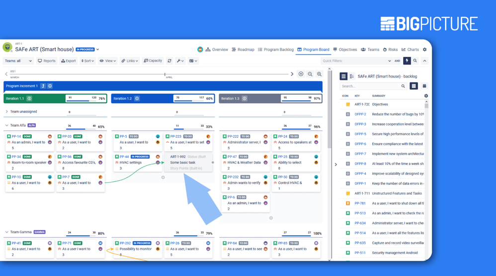Go to next timeline period arrow

click(292, 74)
